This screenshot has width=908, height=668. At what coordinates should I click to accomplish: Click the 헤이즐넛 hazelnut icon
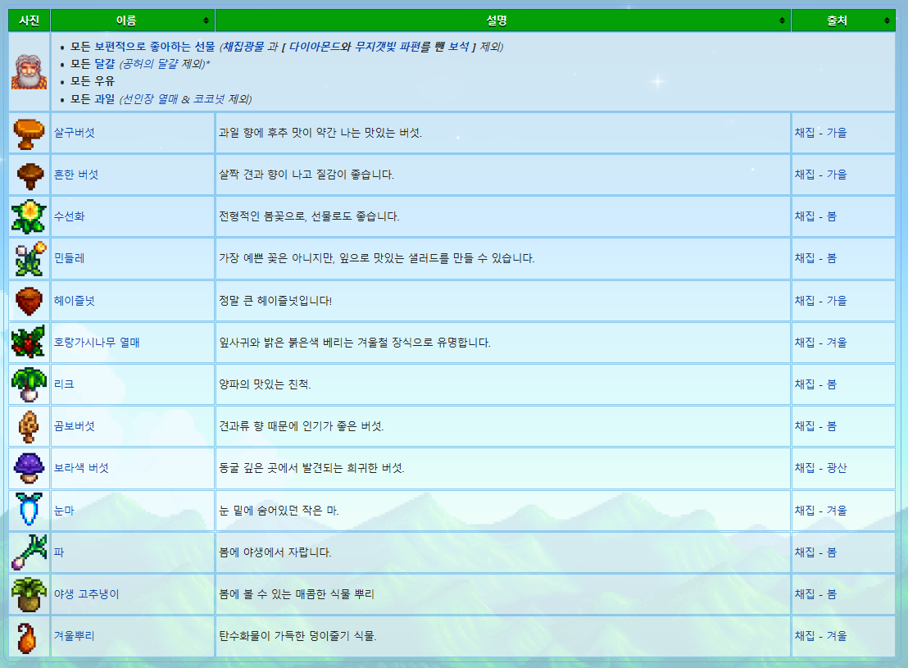pyautogui.click(x=29, y=301)
